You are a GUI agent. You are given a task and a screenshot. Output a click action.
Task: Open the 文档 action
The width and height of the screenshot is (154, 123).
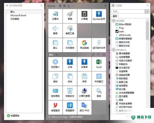(x=70, y=64)
